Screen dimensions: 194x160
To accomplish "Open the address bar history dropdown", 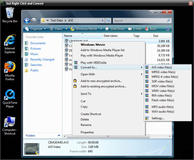I will point(103,21).
